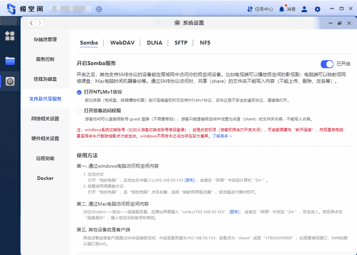
Task: Enable the 打开游客访问权限 checkbox
Action: pos(80,111)
